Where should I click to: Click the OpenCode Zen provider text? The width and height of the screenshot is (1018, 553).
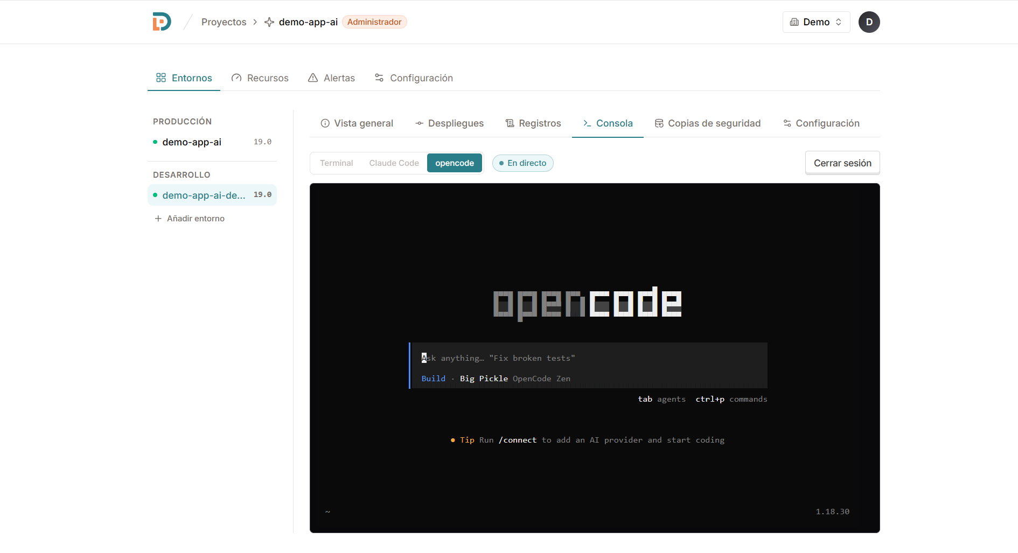coord(541,379)
